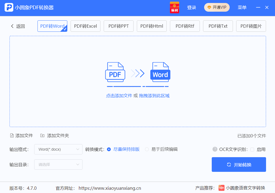Click the 添加文件夹 add-folder icon
Viewport: 275px width, 193px height.
coord(42,135)
